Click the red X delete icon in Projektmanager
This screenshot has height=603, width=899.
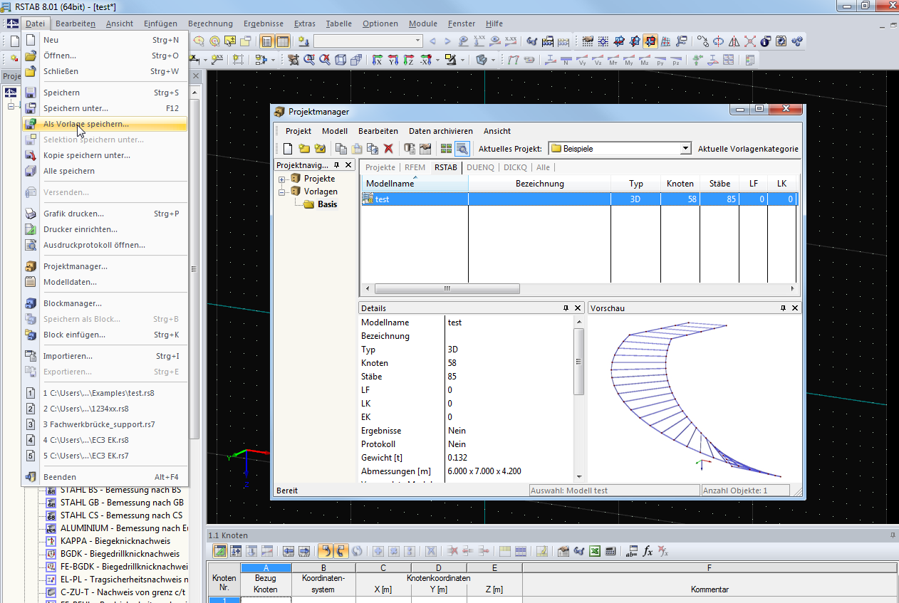(388, 149)
